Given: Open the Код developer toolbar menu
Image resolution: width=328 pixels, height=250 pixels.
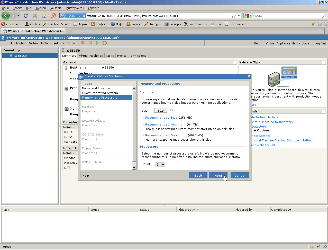Looking at the screenshot, I should [216, 24].
